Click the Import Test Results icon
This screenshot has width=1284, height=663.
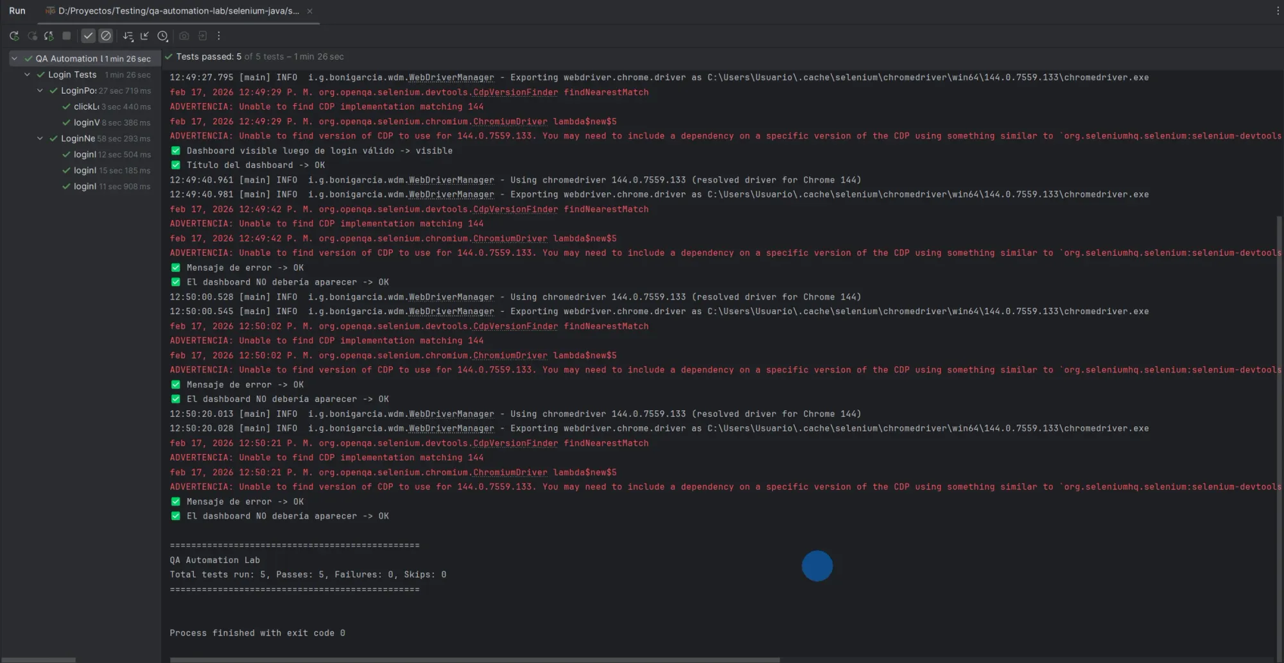204,36
